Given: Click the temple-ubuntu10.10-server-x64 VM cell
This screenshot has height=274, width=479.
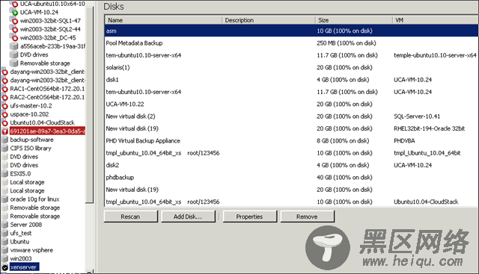Looking at the screenshot, I should pos(435,55).
